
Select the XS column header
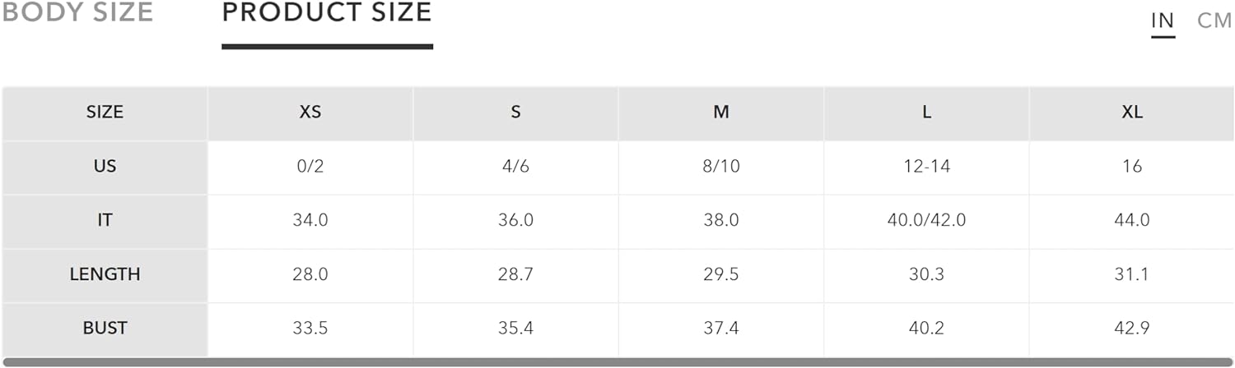(310, 113)
